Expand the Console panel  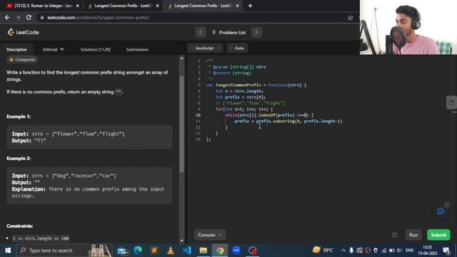click(x=209, y=235)
